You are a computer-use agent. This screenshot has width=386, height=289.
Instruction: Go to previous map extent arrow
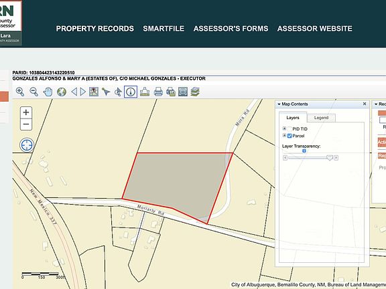point(74,92)
